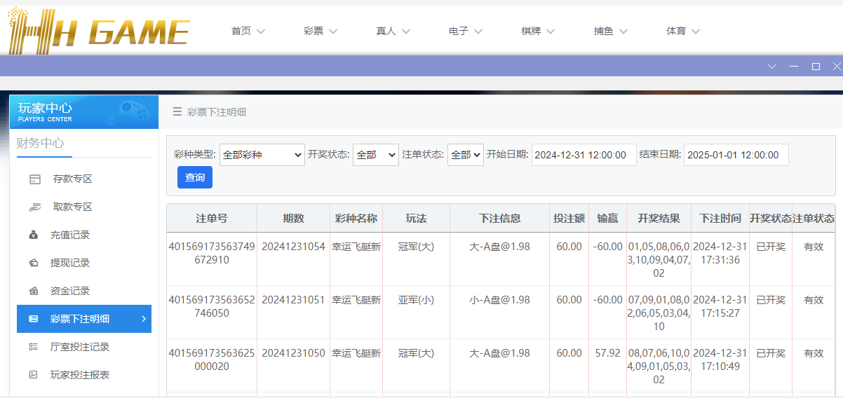Screen dimensions: 843x398
Task: Click the end date (结束日期) input field
Action: click(736, 155)
